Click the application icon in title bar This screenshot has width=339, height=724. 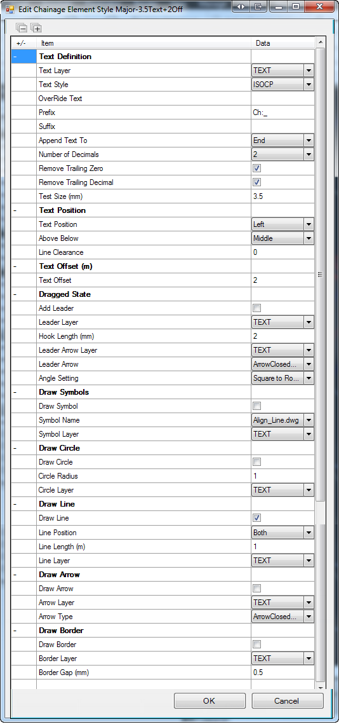pyautogui.click(x=10, y=8)
